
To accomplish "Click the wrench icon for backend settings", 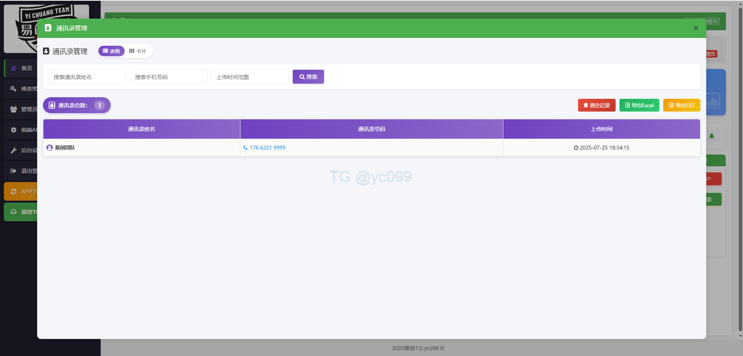I will 14,150.
